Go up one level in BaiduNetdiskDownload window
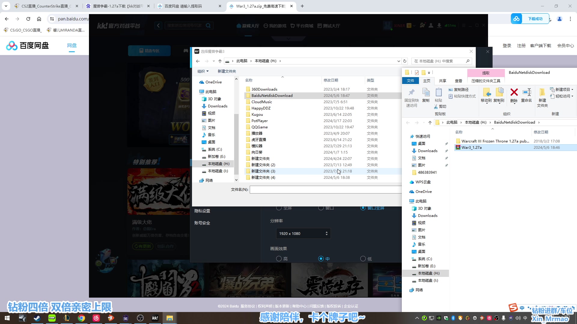This screenshot has width=577, height=324. click(x=430, y=122)
